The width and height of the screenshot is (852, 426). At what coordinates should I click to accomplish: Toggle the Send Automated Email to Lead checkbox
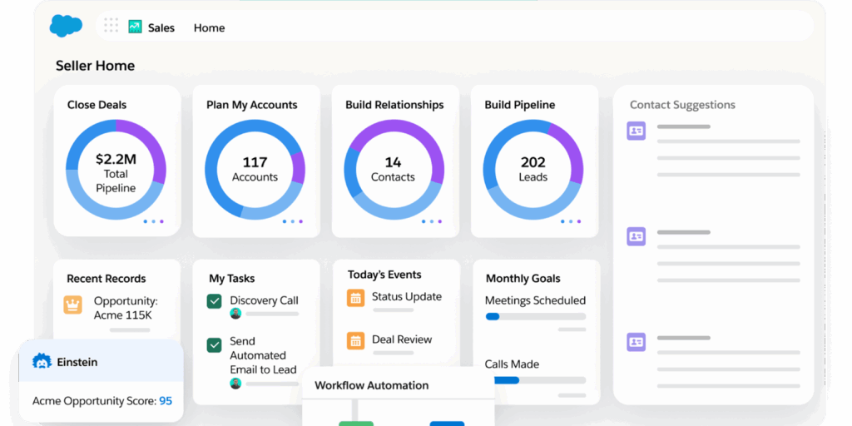coord(215,344)
